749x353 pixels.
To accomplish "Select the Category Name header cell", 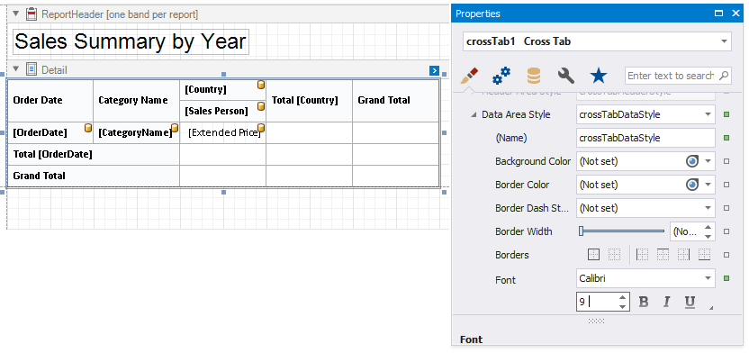I will [x=137, y=100].
